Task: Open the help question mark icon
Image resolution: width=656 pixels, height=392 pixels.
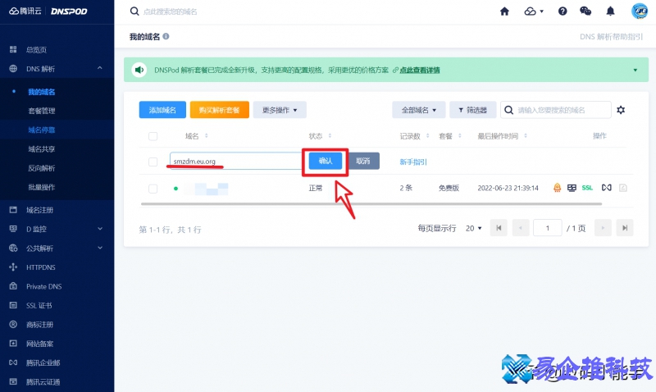Action: 563,11
